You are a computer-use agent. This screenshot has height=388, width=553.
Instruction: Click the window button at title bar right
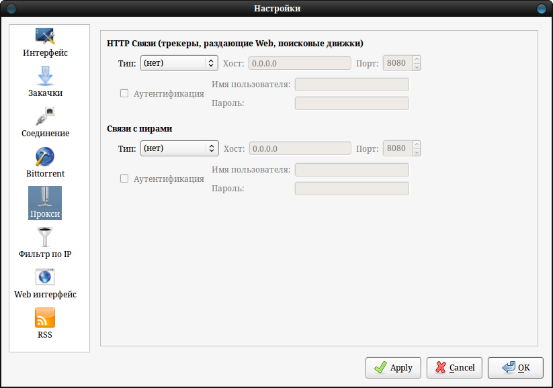tap(542, 9)
